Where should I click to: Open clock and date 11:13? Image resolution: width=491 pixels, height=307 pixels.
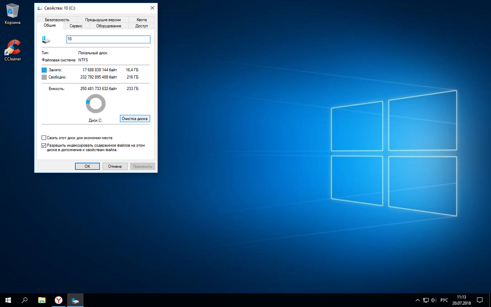tap(462, 300)
